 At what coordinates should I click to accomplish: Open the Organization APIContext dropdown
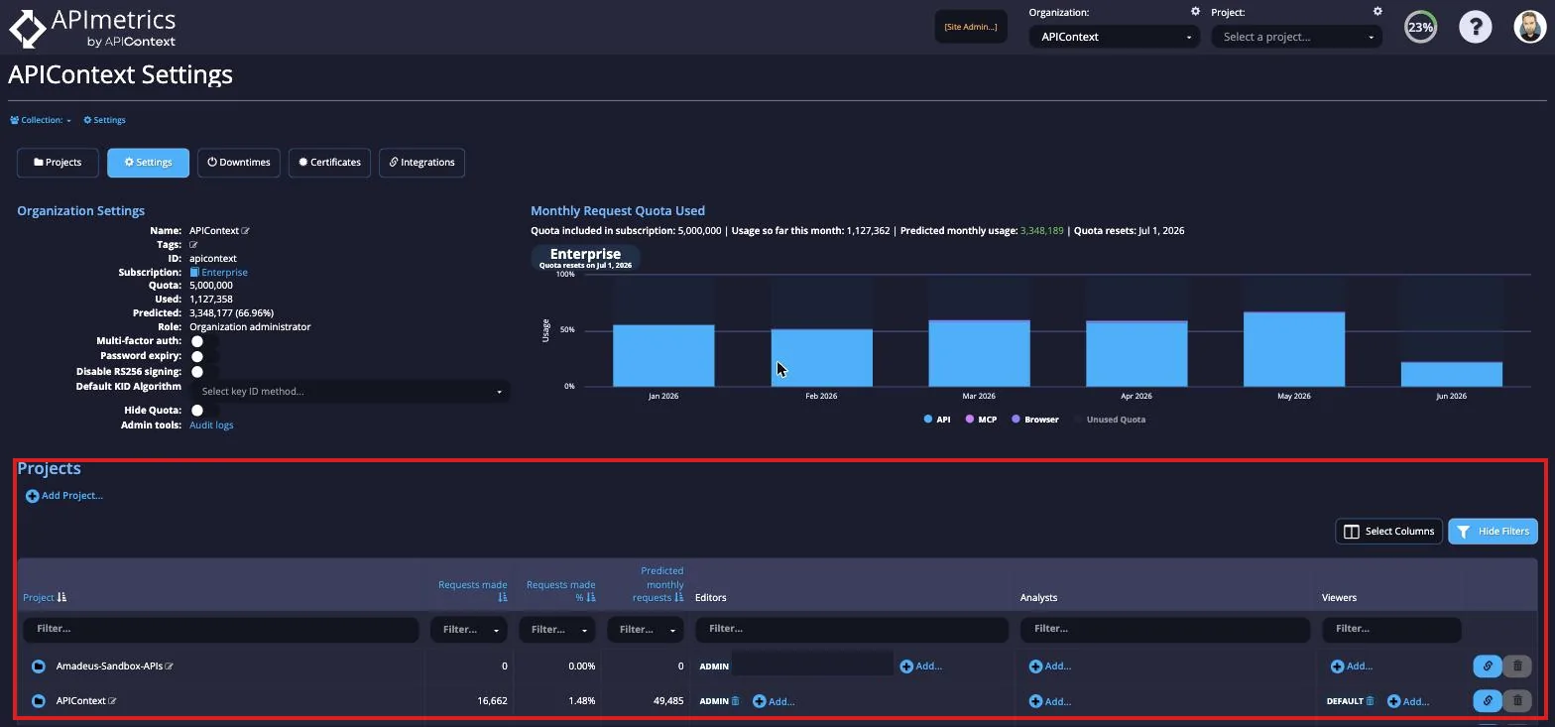(1114, 37)
